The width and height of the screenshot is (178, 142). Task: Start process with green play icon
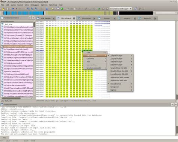[99, 9]
